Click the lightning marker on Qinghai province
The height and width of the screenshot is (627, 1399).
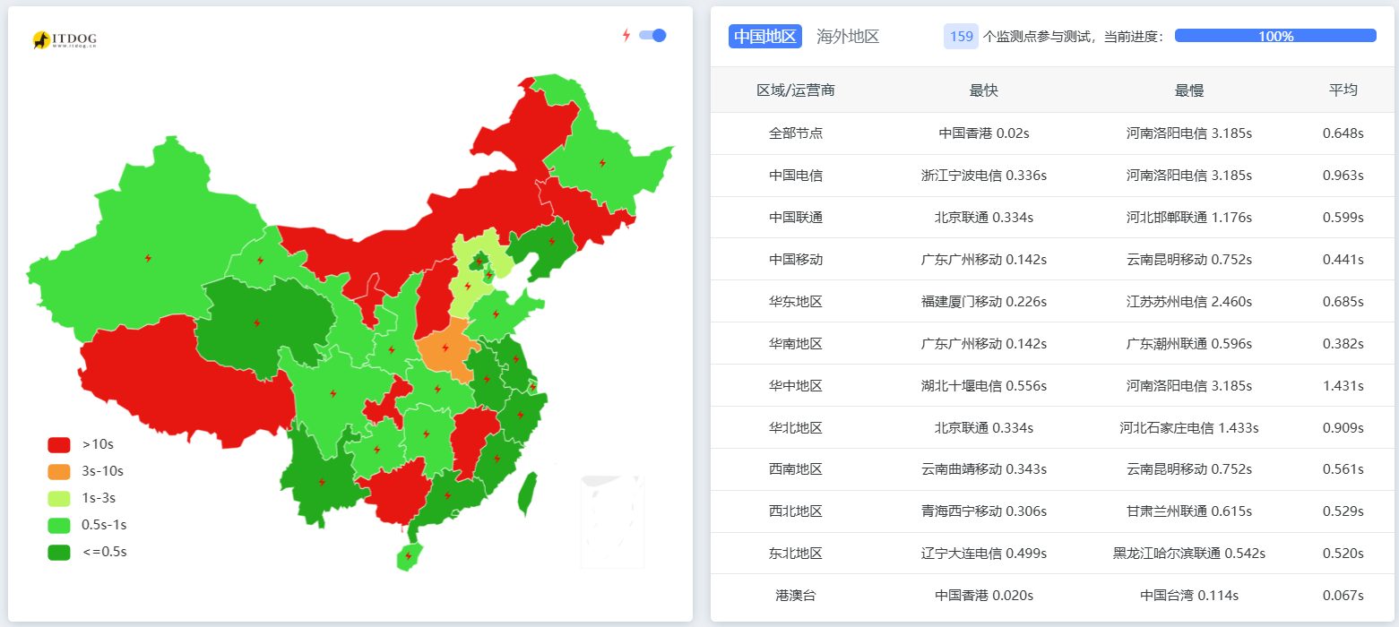click(x=256, y=322)
